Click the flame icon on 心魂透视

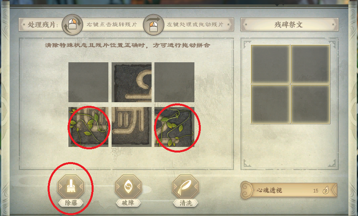pyautogui.click(x=326, y=190)
